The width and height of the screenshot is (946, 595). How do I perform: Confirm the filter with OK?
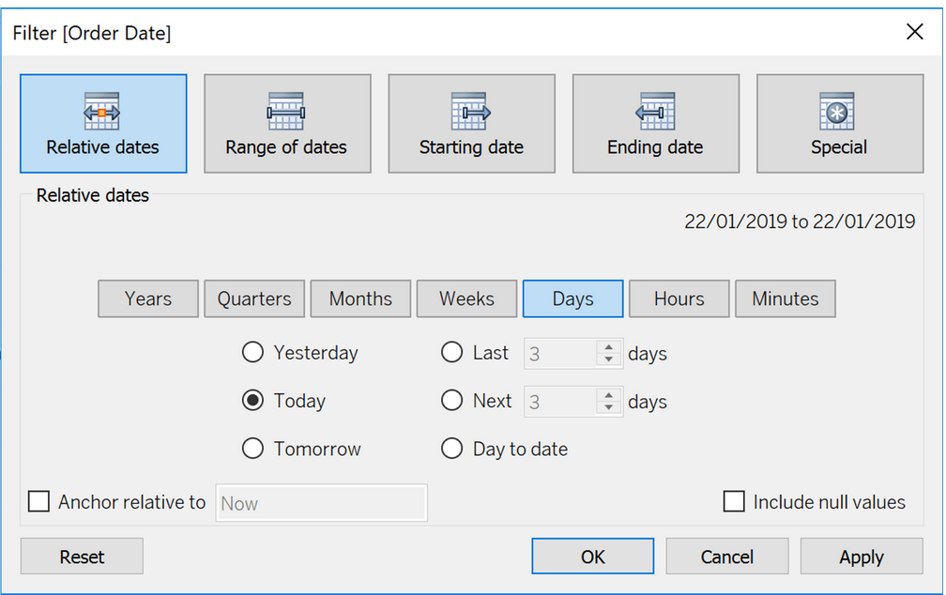(x=593, y=557)
